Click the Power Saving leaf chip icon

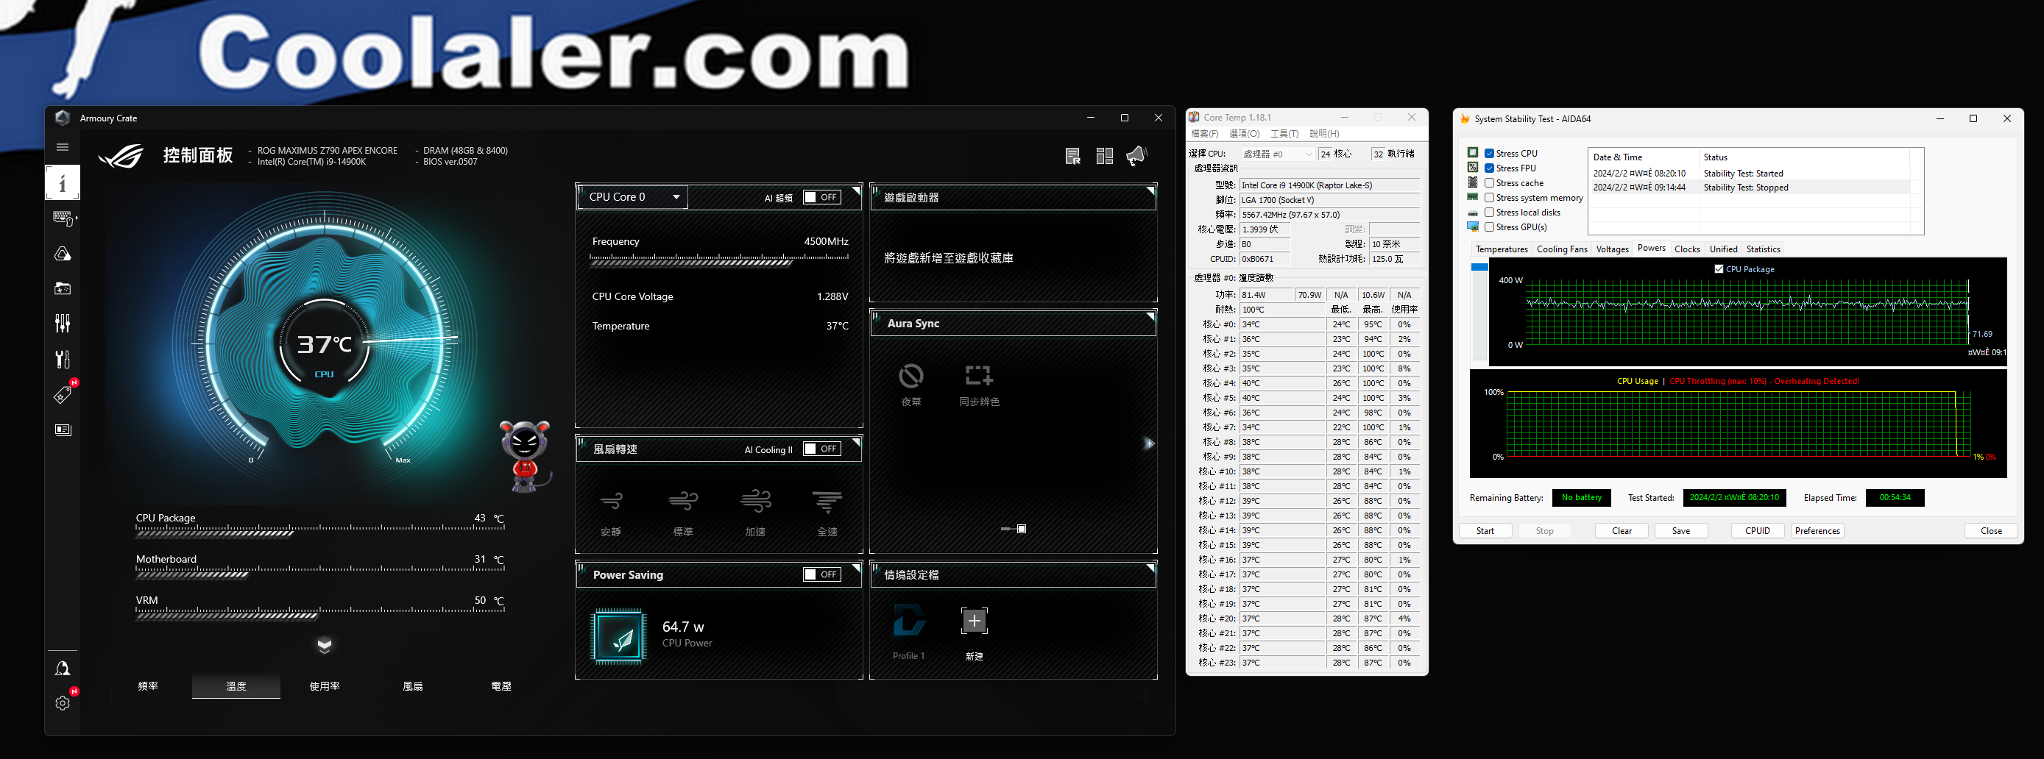point(619,636)
